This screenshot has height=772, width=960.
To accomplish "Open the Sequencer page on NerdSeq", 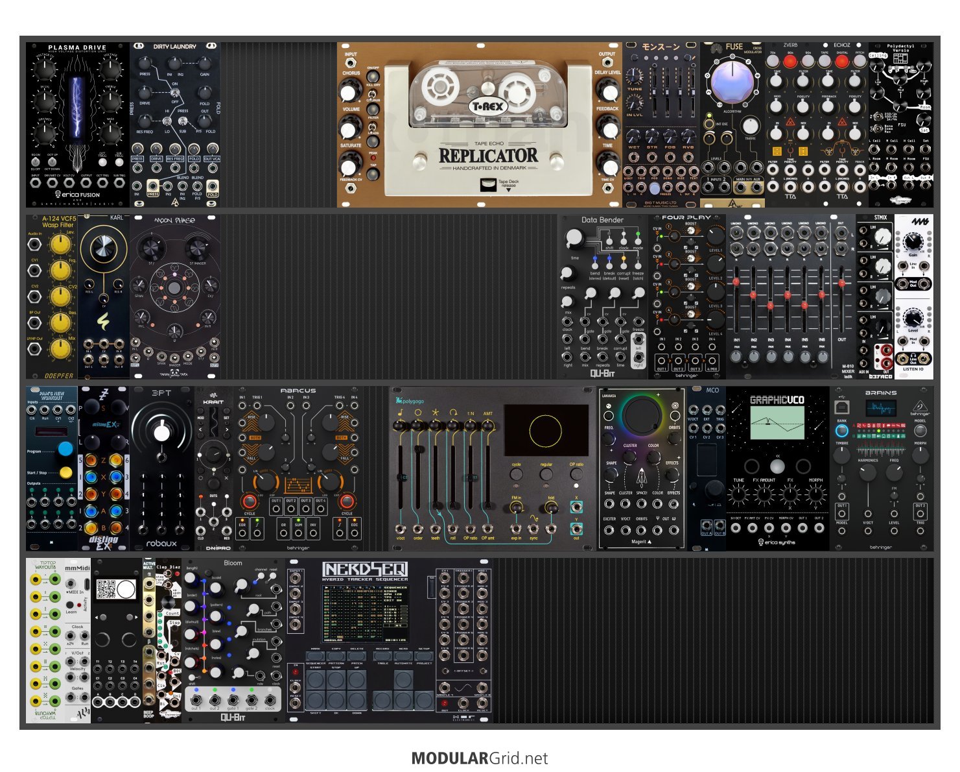I will (x=316, y=657).
